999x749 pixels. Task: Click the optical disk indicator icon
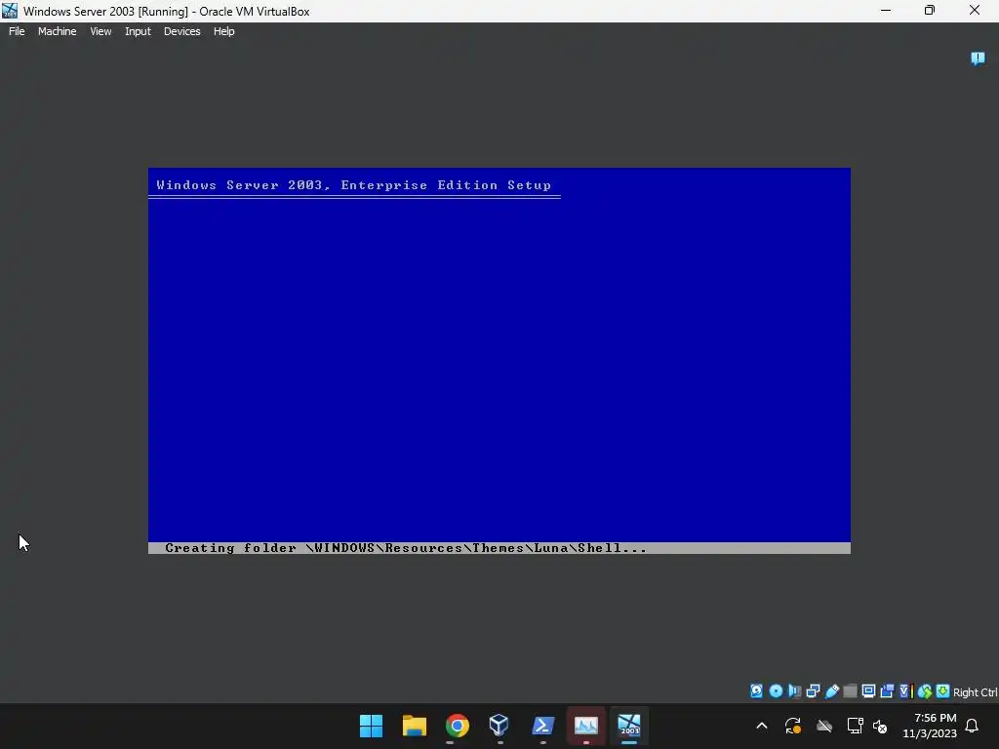click(776, 691)
